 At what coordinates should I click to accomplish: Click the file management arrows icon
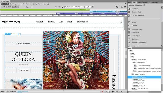[x=125, y=7]
